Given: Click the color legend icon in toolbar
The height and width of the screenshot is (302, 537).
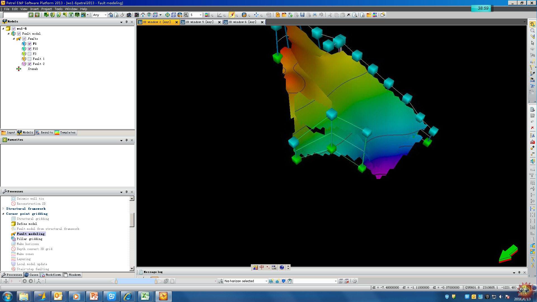Looking at the screenshot, I should coord(207,15).
